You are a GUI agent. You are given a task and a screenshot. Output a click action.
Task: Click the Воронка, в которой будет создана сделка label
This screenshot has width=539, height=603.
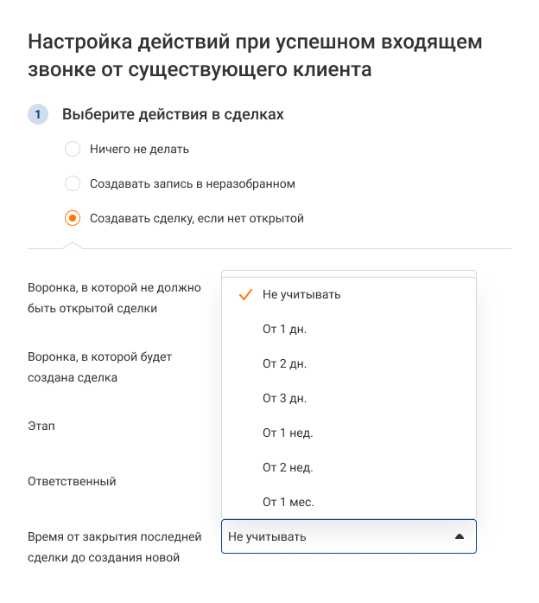99,367
